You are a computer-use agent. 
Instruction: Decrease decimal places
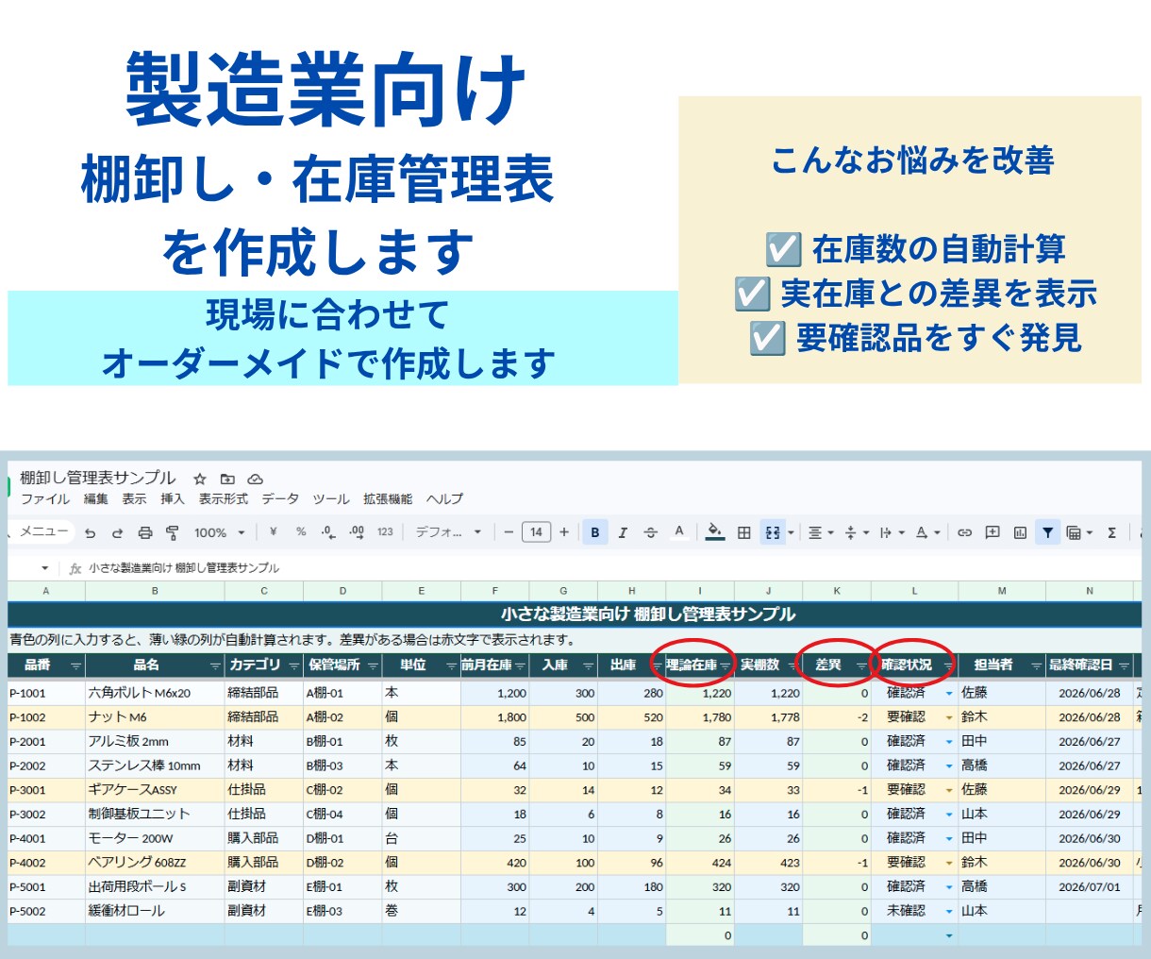(327, 532)
